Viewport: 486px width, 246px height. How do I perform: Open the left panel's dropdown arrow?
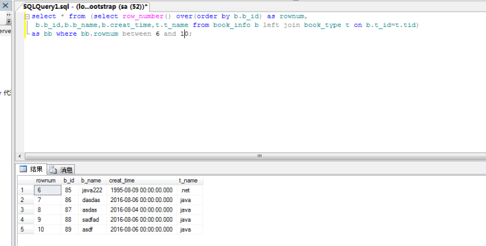[9, 21]
